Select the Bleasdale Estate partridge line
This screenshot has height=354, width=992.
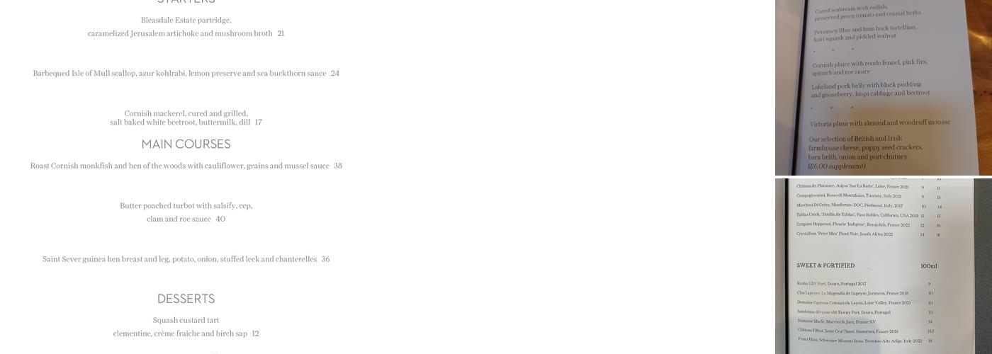tap(186, 20)
